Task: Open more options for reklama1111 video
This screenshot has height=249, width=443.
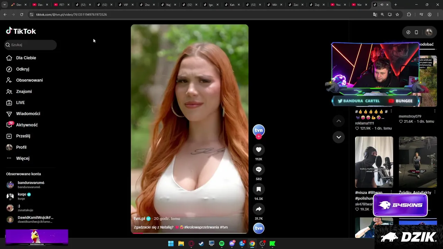Action: (x=391, y=111)
